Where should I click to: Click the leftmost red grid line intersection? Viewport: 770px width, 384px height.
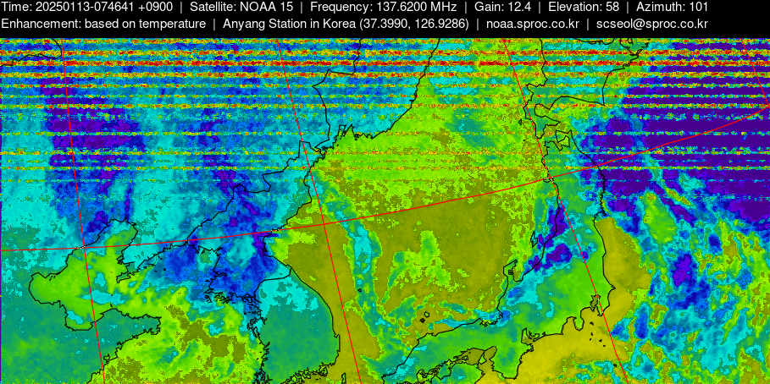(x=84, y=246)
